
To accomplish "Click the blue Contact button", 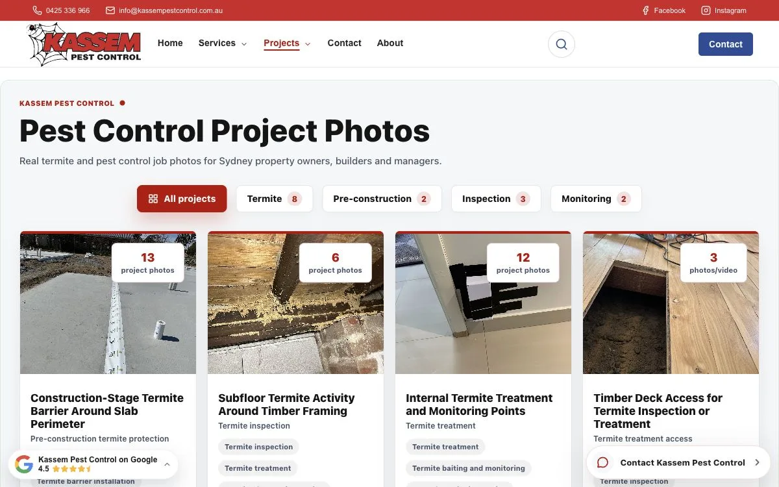I will pos(725,44).
